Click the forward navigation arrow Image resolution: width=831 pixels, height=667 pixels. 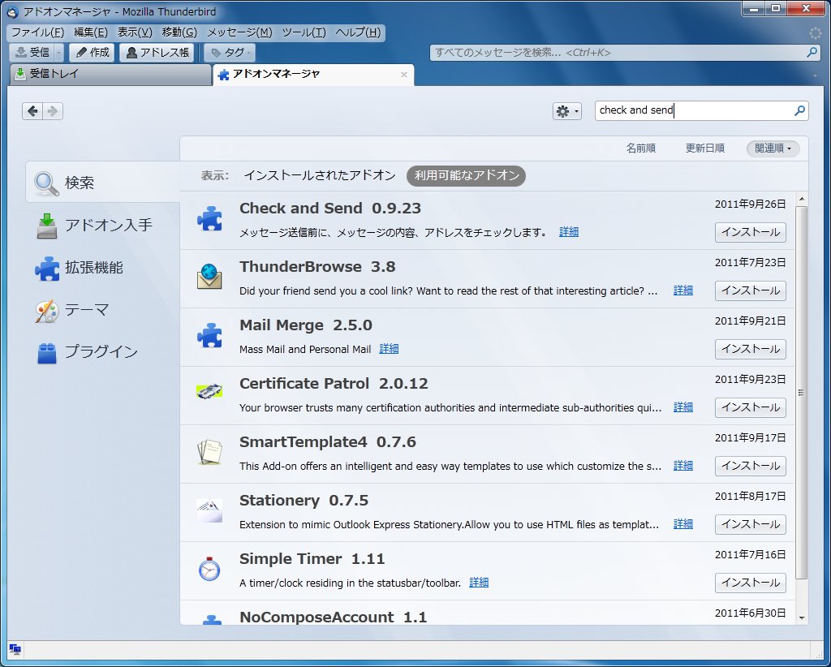(53, 111)
